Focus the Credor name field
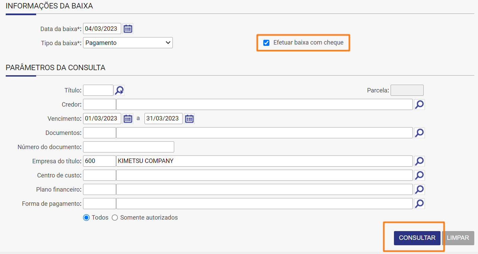 coord(264,105)
